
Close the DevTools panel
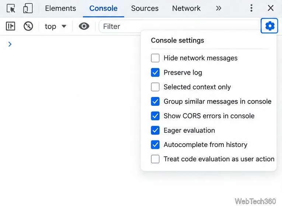(271, 8)
